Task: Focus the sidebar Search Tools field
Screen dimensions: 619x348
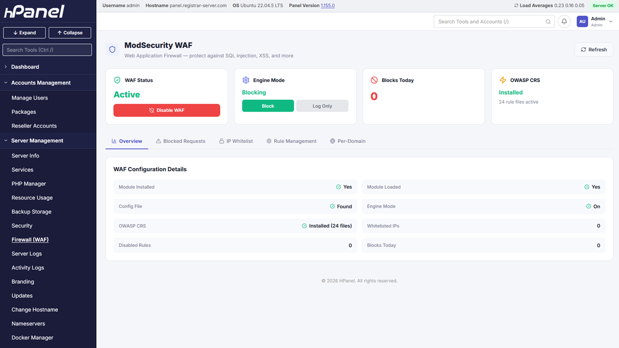Action: coord(47,50)
